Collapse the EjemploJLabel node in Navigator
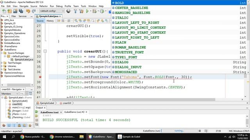This screenshot has width=250, height=140. 2,98
